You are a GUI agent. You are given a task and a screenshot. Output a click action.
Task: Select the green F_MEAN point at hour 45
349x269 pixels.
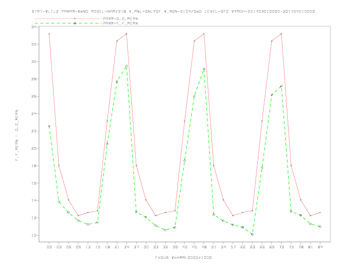click(x=194, y=96)
